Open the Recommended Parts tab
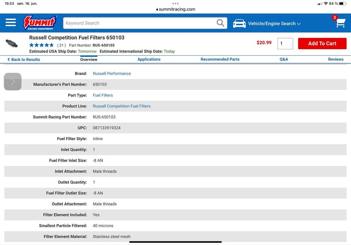This screenshot has height=245, width=351. coord(220,59)
